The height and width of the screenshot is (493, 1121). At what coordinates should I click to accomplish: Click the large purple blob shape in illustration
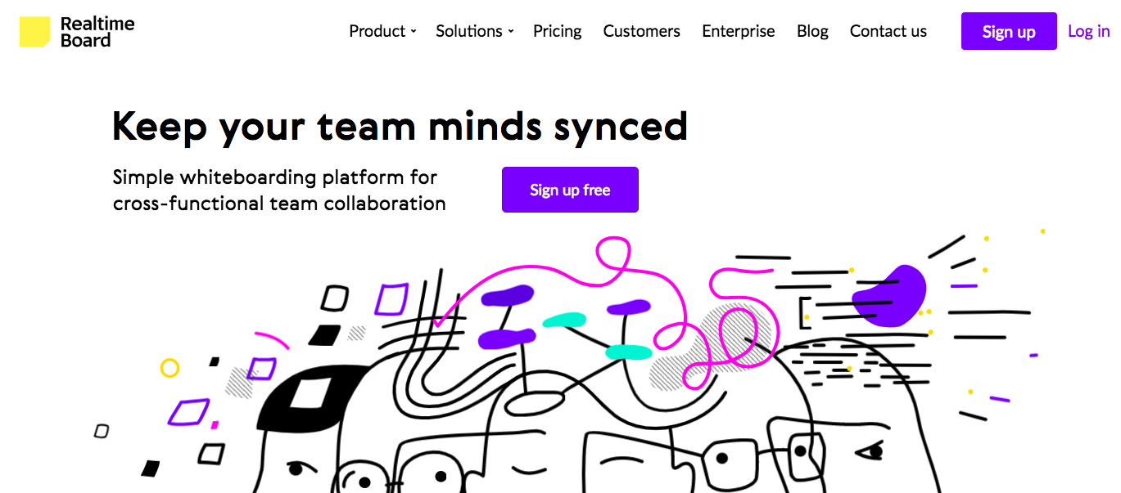click(890, 297)
